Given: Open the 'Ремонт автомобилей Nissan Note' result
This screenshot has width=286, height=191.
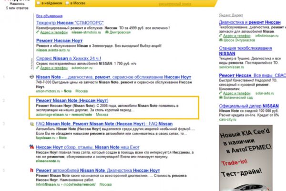Looking at the screenshot, I should click(x=98, y=170).
